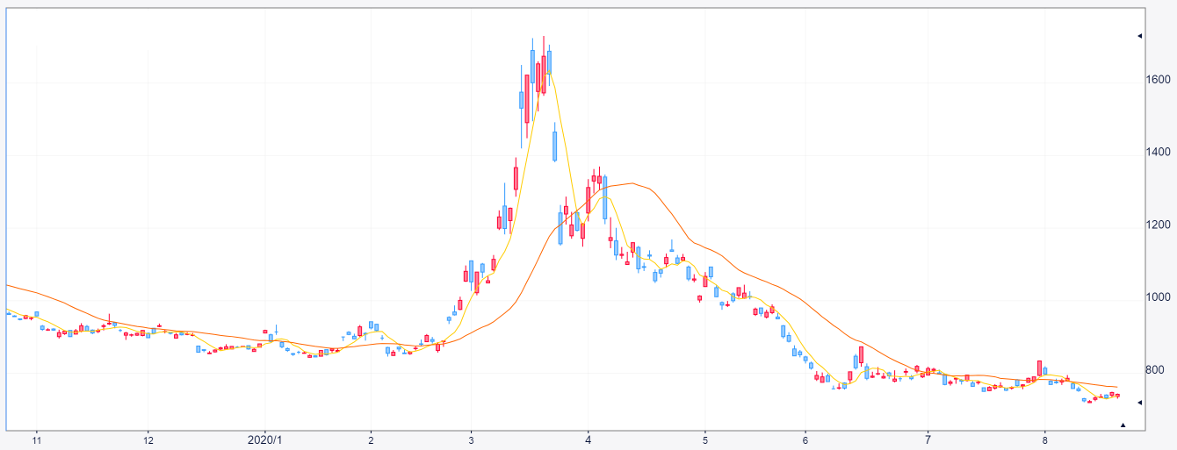This screenshot has height=450, width=1177.
Task: Select the 800 price axis label
Action: [x=1155, y=371]
